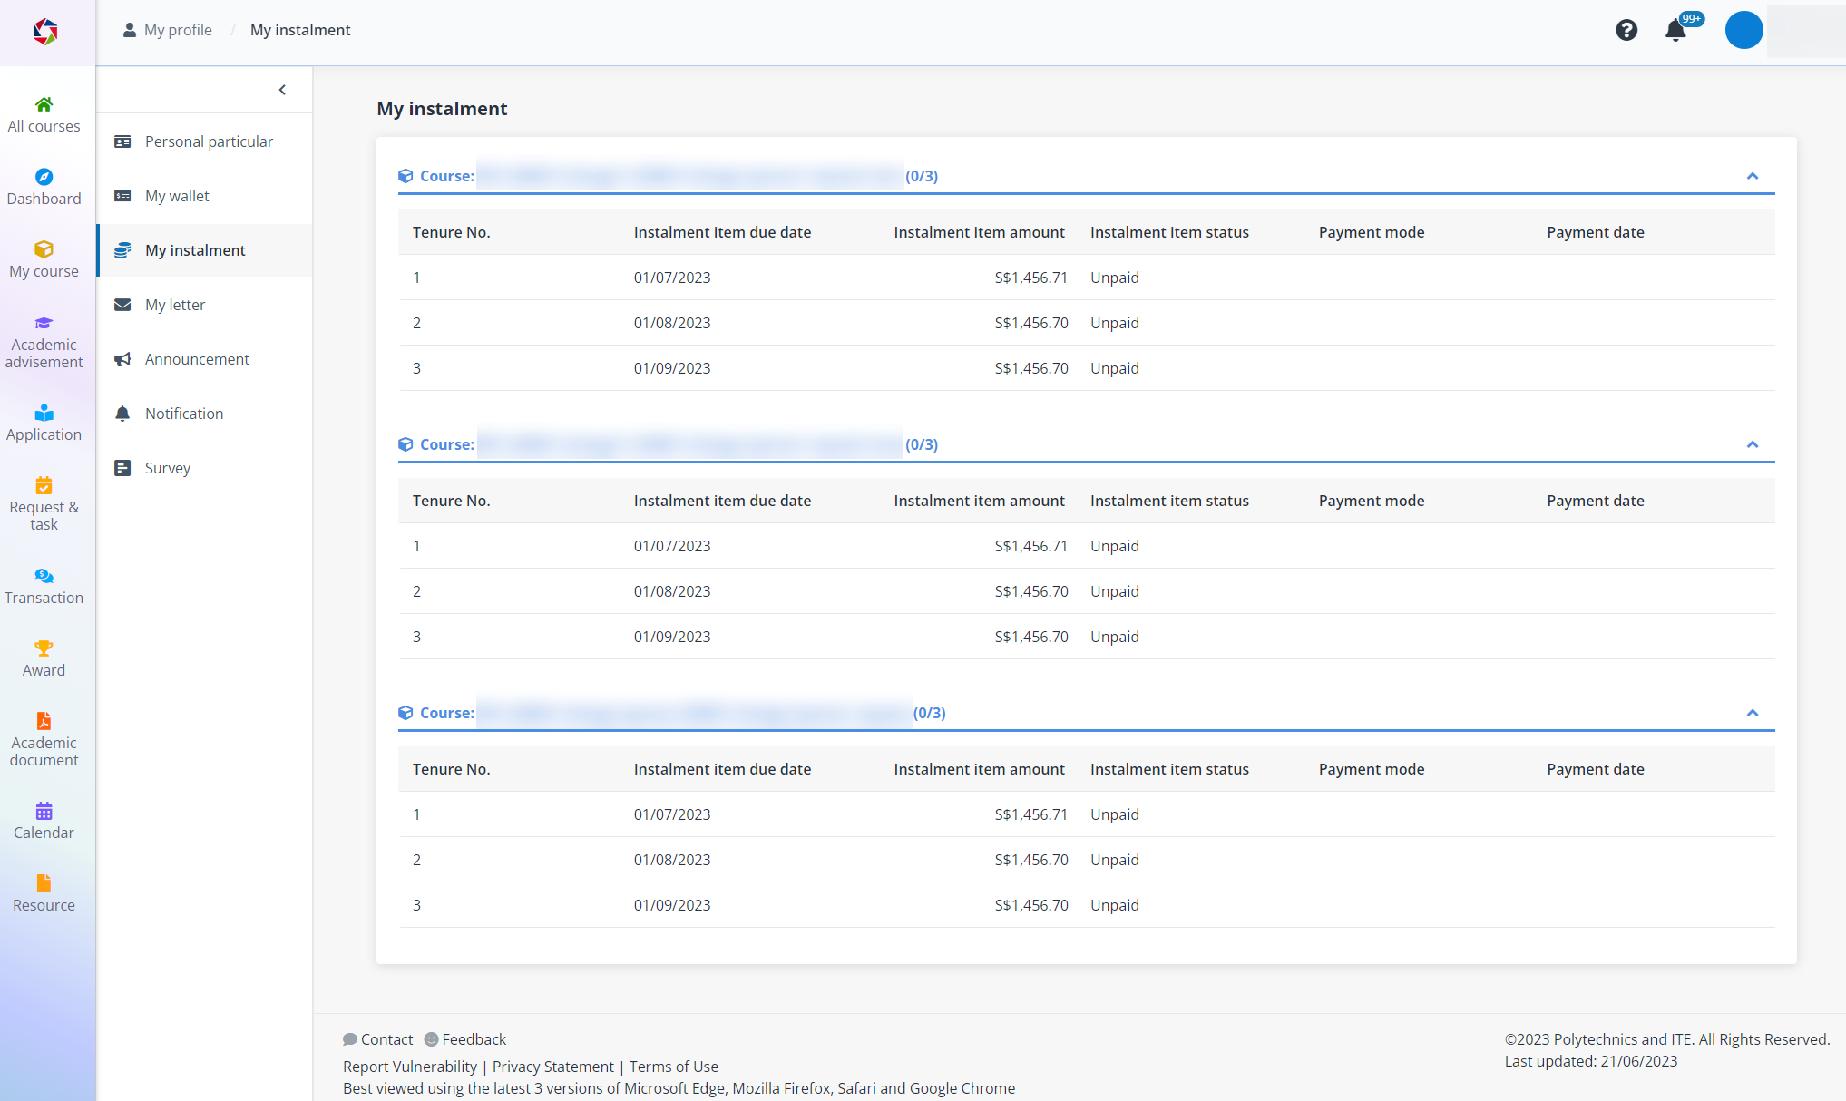This screenshot has height=1101, width=1846.
Task: Open the Dashboard compass icon
Action: click(44, 177)
